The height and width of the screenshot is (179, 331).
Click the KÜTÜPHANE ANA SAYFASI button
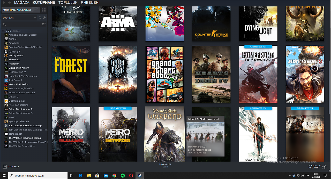click(x=21, y=10)
